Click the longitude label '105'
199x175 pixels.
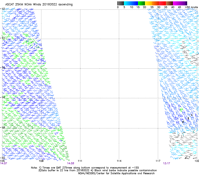(x=2, y=161)
